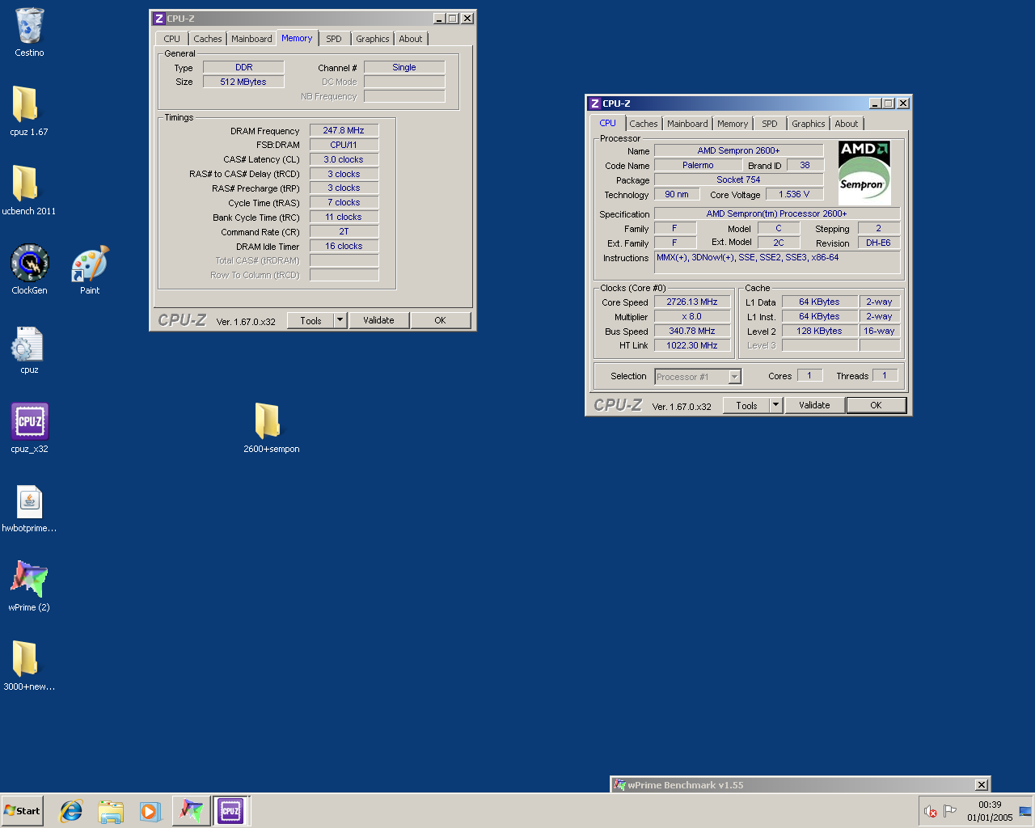Switch to Graphics tab in Memory window
The height and width of the screenshot is (828, 1035).
[373, 39]
